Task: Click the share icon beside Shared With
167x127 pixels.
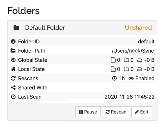Action: 13,88
